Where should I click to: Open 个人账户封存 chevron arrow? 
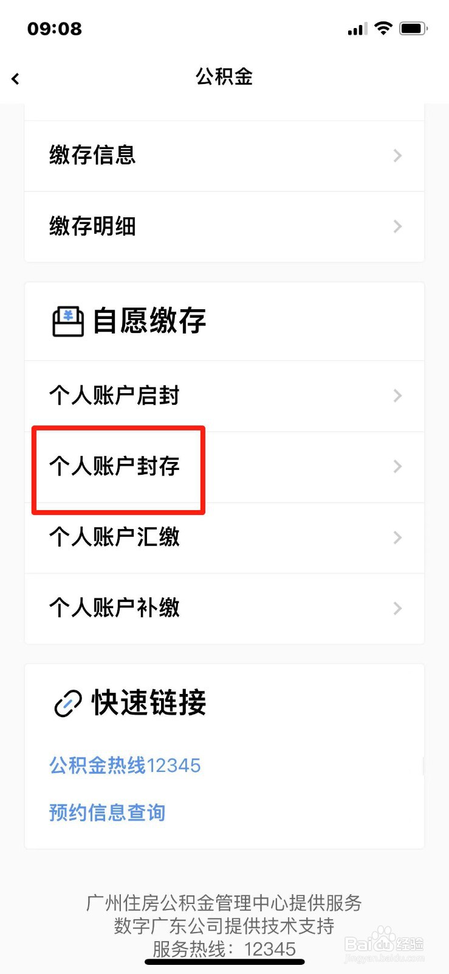click(x=397, y=466)
